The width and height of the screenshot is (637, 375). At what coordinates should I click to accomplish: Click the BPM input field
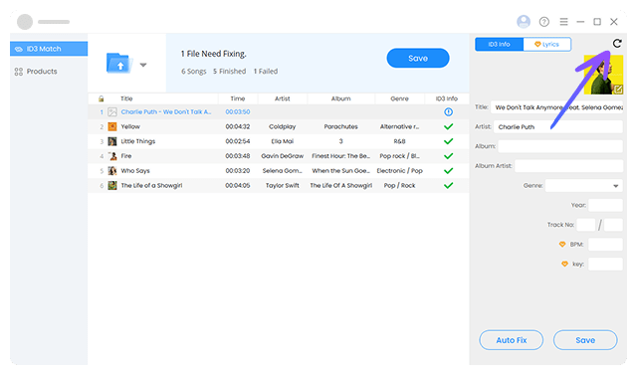coord(605,245)
